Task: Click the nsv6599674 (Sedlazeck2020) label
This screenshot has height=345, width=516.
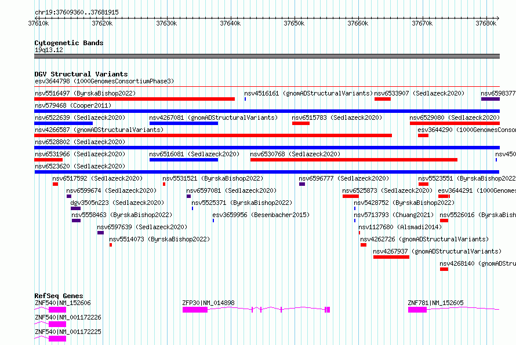Action: click(111, 190)
